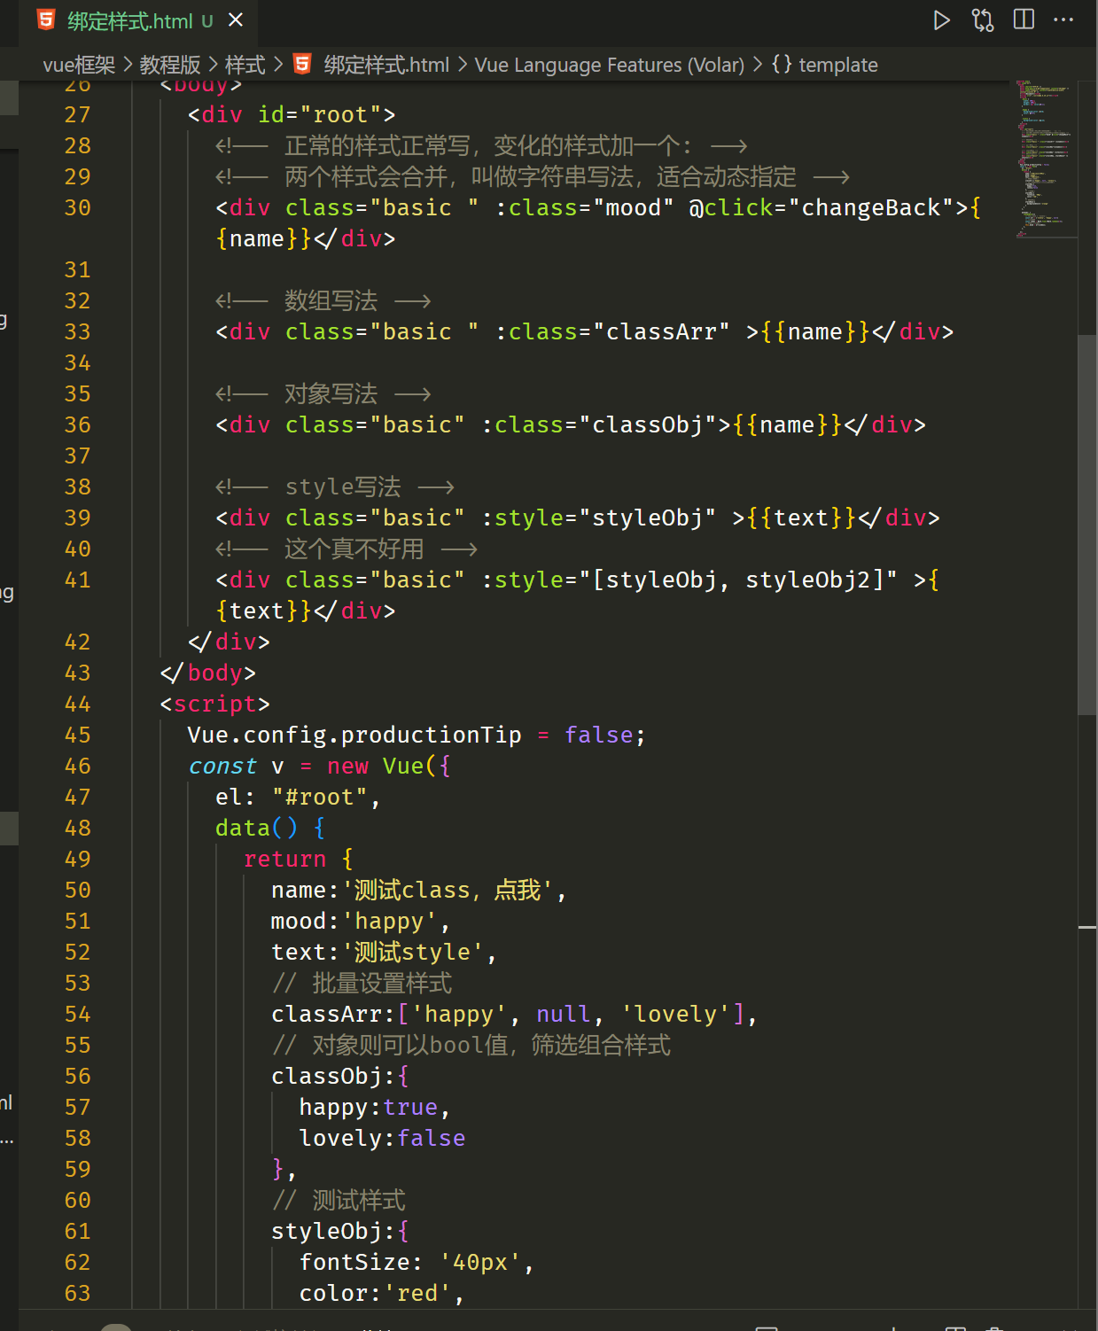Click classObj:{ on line 56
The width and height of the screenshot is (1098, 1331).
tap(340, 1076)
